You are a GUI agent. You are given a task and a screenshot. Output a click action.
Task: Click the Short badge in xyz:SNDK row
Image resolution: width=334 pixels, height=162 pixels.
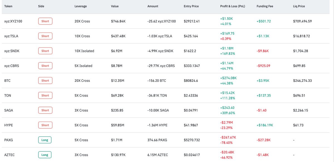point(45,51)
